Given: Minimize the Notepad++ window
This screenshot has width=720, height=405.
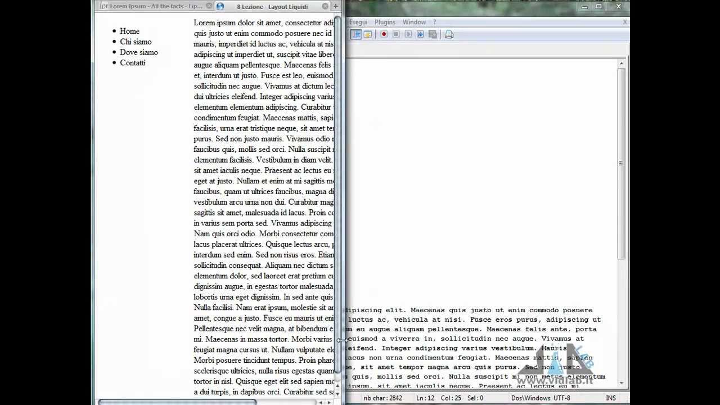Looking at the screenshot, I should 584,7.
